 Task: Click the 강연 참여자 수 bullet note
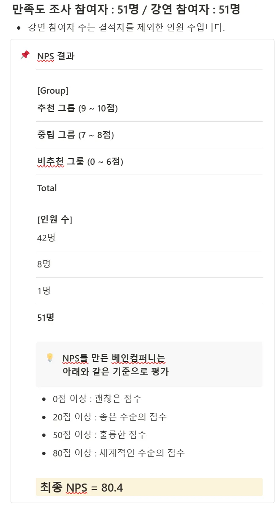[x=126, y=28]
